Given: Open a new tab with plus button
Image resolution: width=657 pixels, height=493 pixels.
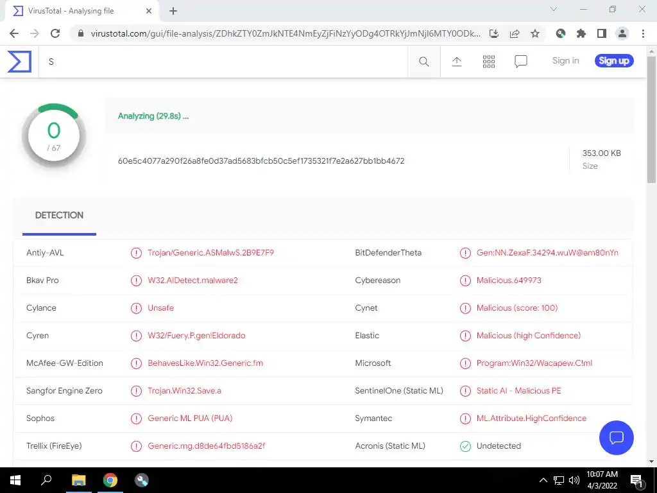Looking at the screenshot, I should point(173,12).
